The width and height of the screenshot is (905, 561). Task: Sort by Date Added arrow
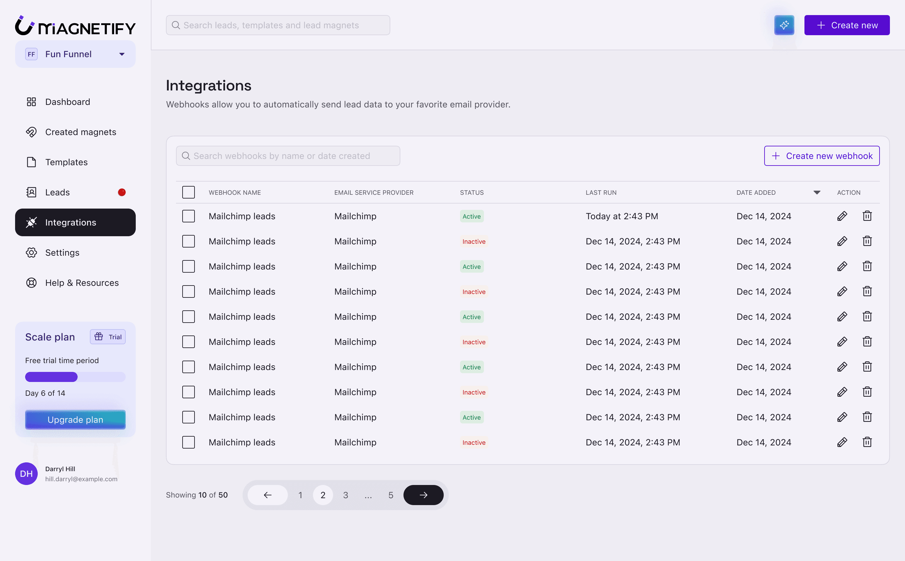click(x=817, y=193)
